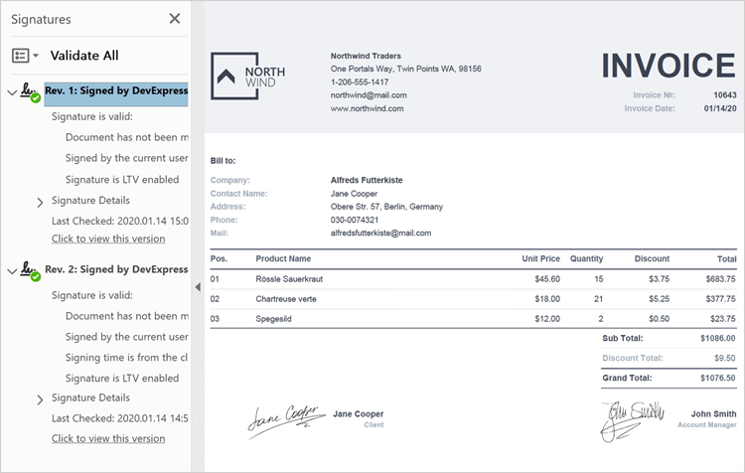Click the Validate All button

(84, 56)
